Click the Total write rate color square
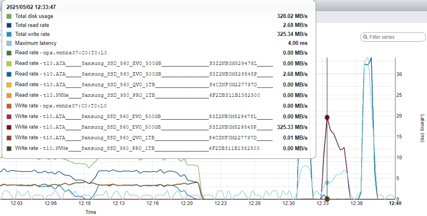Image resolution: width=427 pixels, height=216 pixels. [x=9, y=34]
